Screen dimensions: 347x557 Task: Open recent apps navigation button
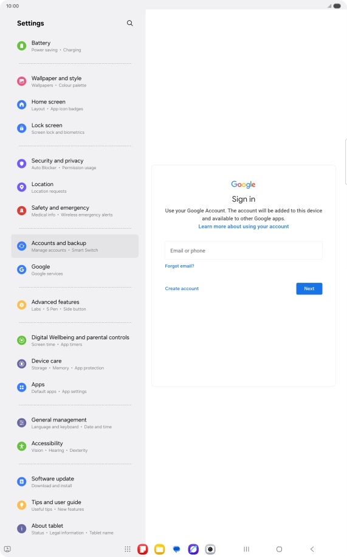[x=247, y=549]
